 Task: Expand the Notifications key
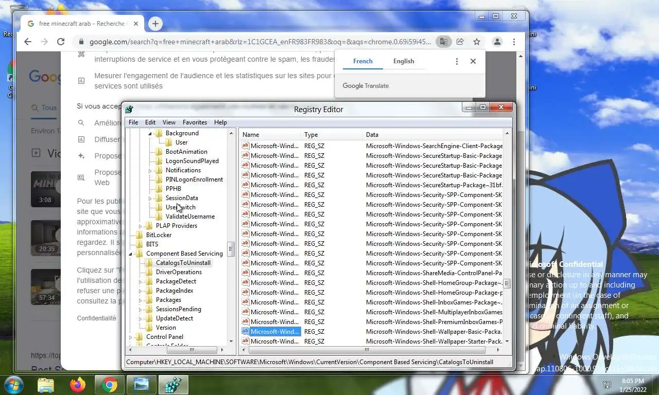pyautogui.click(x=150, y=170)
